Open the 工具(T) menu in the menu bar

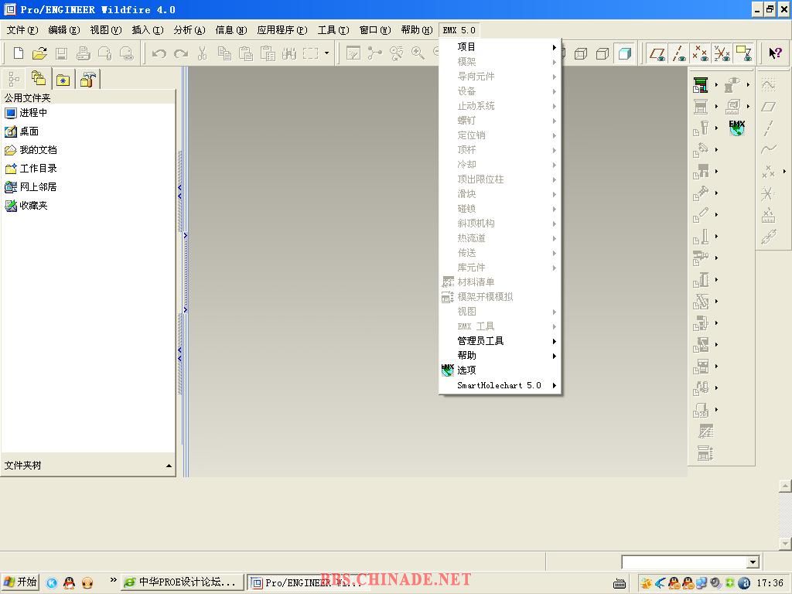[x=333, y=30]
